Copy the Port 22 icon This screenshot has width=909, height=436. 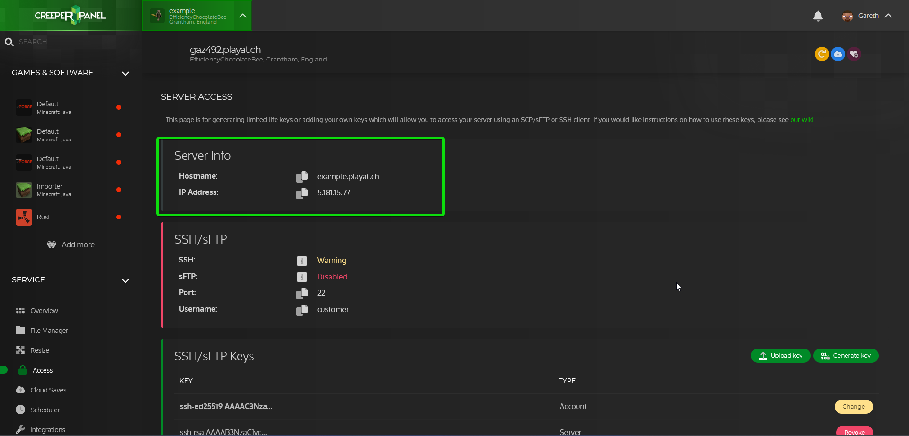pyautogui.click(x=302, y=293)
